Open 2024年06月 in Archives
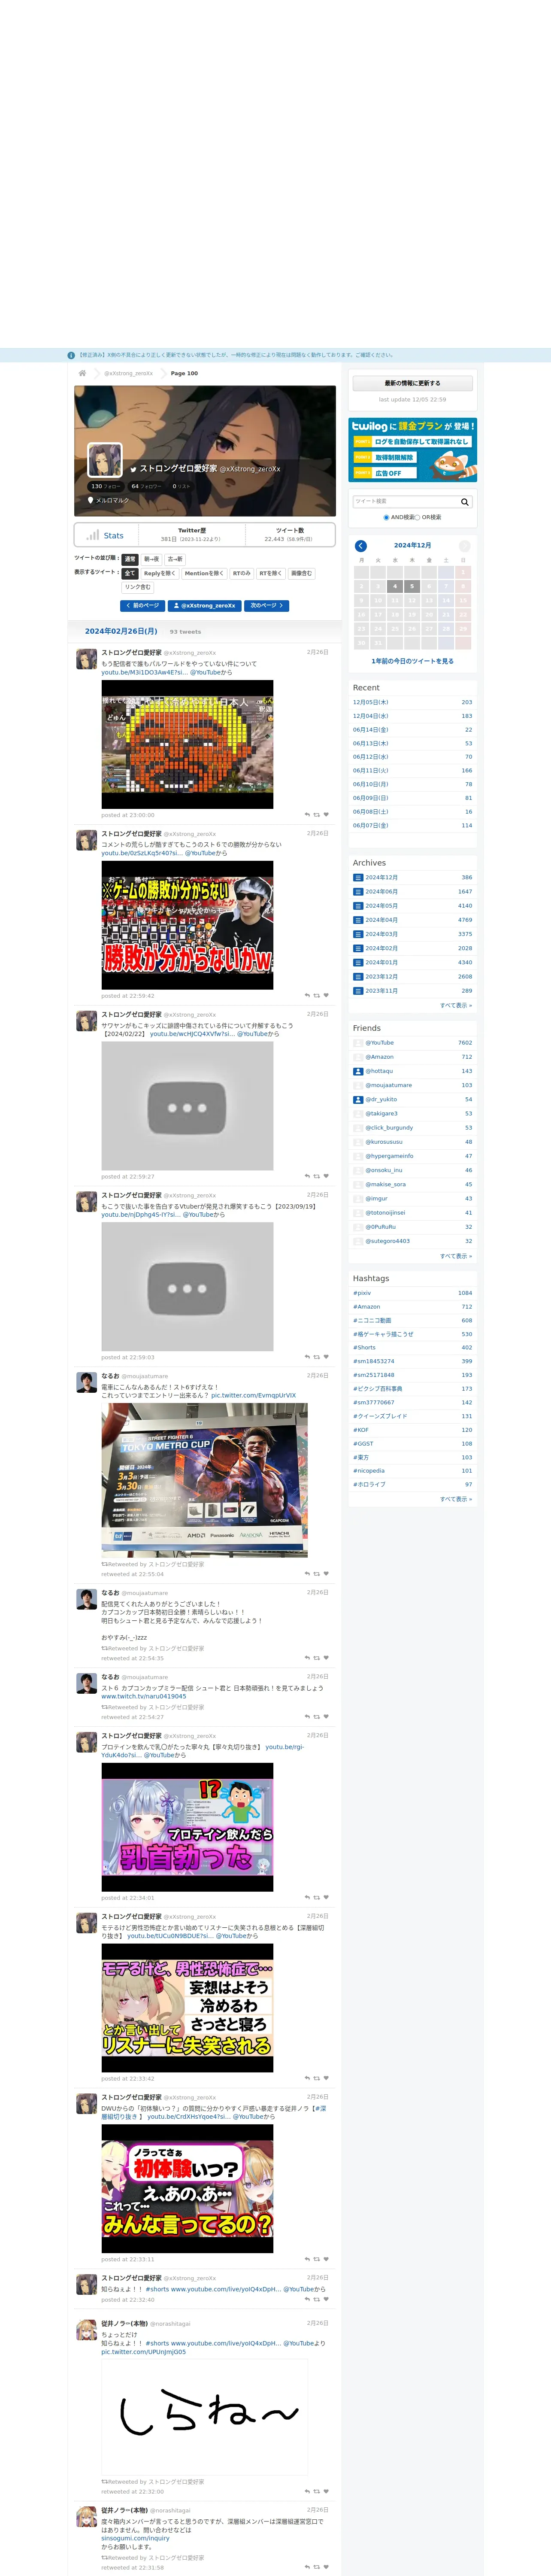The height and width of the screenshot is (2576, 551). click(x=381, y=892)
